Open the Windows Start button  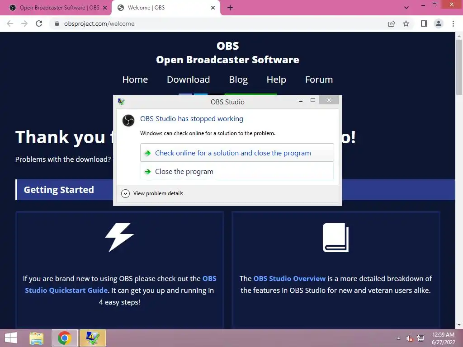click(x=11, y=338)
